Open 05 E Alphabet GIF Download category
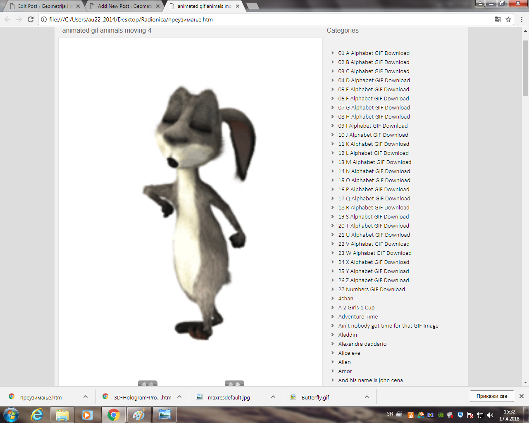Screen dimensions: 529x423 (374, 89)
